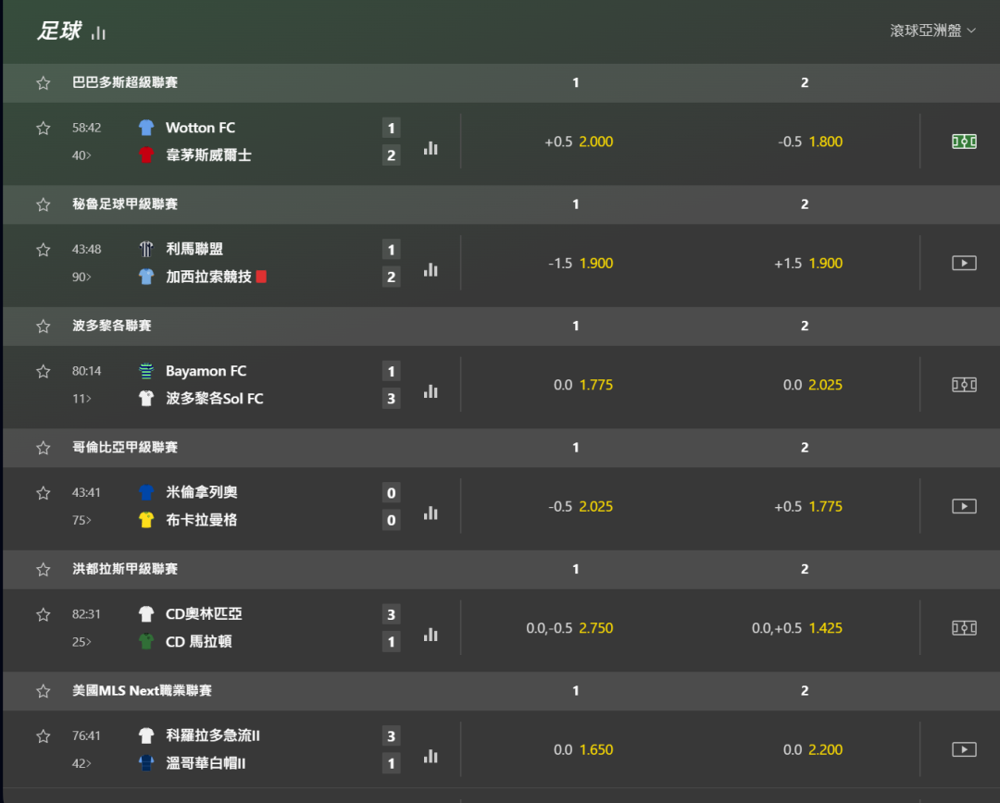Open pitch tracker for Bayamon FC match
1000x803 pixels.
pos(964,385)
